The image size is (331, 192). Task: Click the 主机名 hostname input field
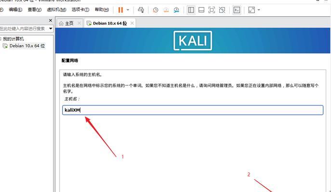click(193, 110)
